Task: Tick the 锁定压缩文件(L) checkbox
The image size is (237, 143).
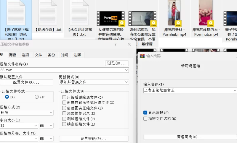Action: tap(64, 124)
